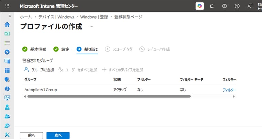Select the AutopilotV1Group row name
This screenshot has width=262, height=139.
(41, 90)
